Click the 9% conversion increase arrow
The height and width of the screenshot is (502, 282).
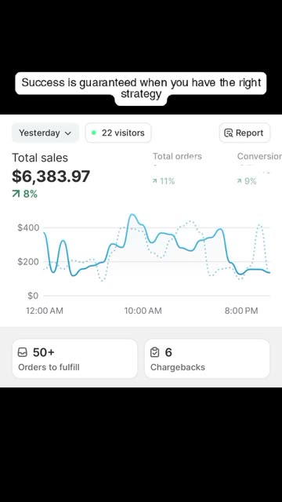coord(239,181)
